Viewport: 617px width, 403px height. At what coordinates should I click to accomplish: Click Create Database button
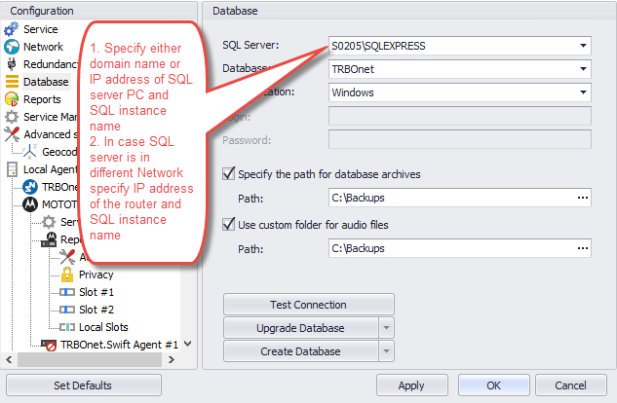coord(301,351)
